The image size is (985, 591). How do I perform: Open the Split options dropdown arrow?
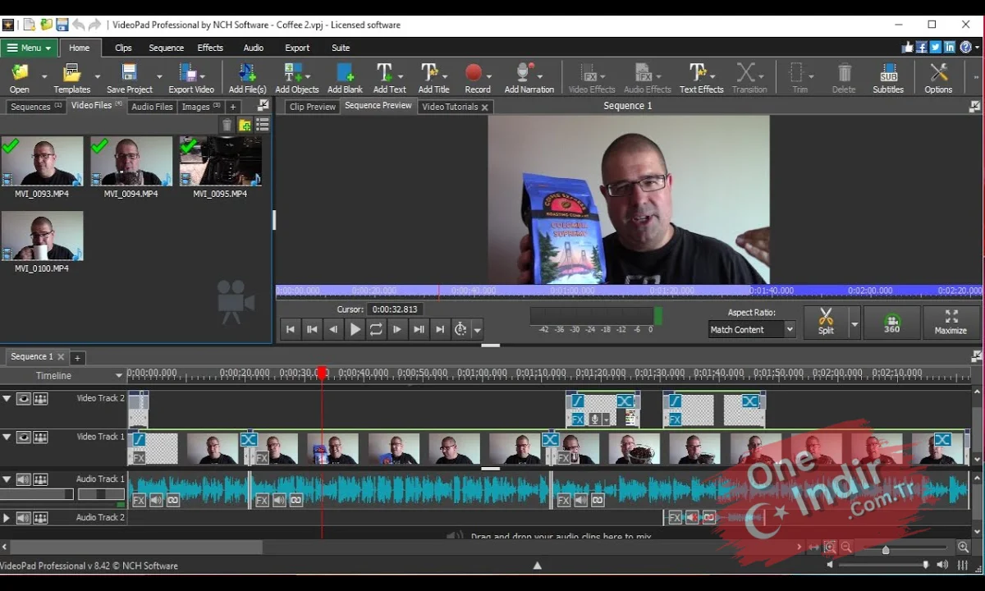[x=854, y=323]
